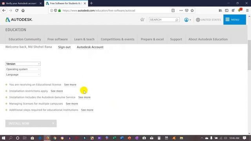Show hidden system tray icons chevron
The width and height of the screenshot is (251, 141).
(202, 138)
